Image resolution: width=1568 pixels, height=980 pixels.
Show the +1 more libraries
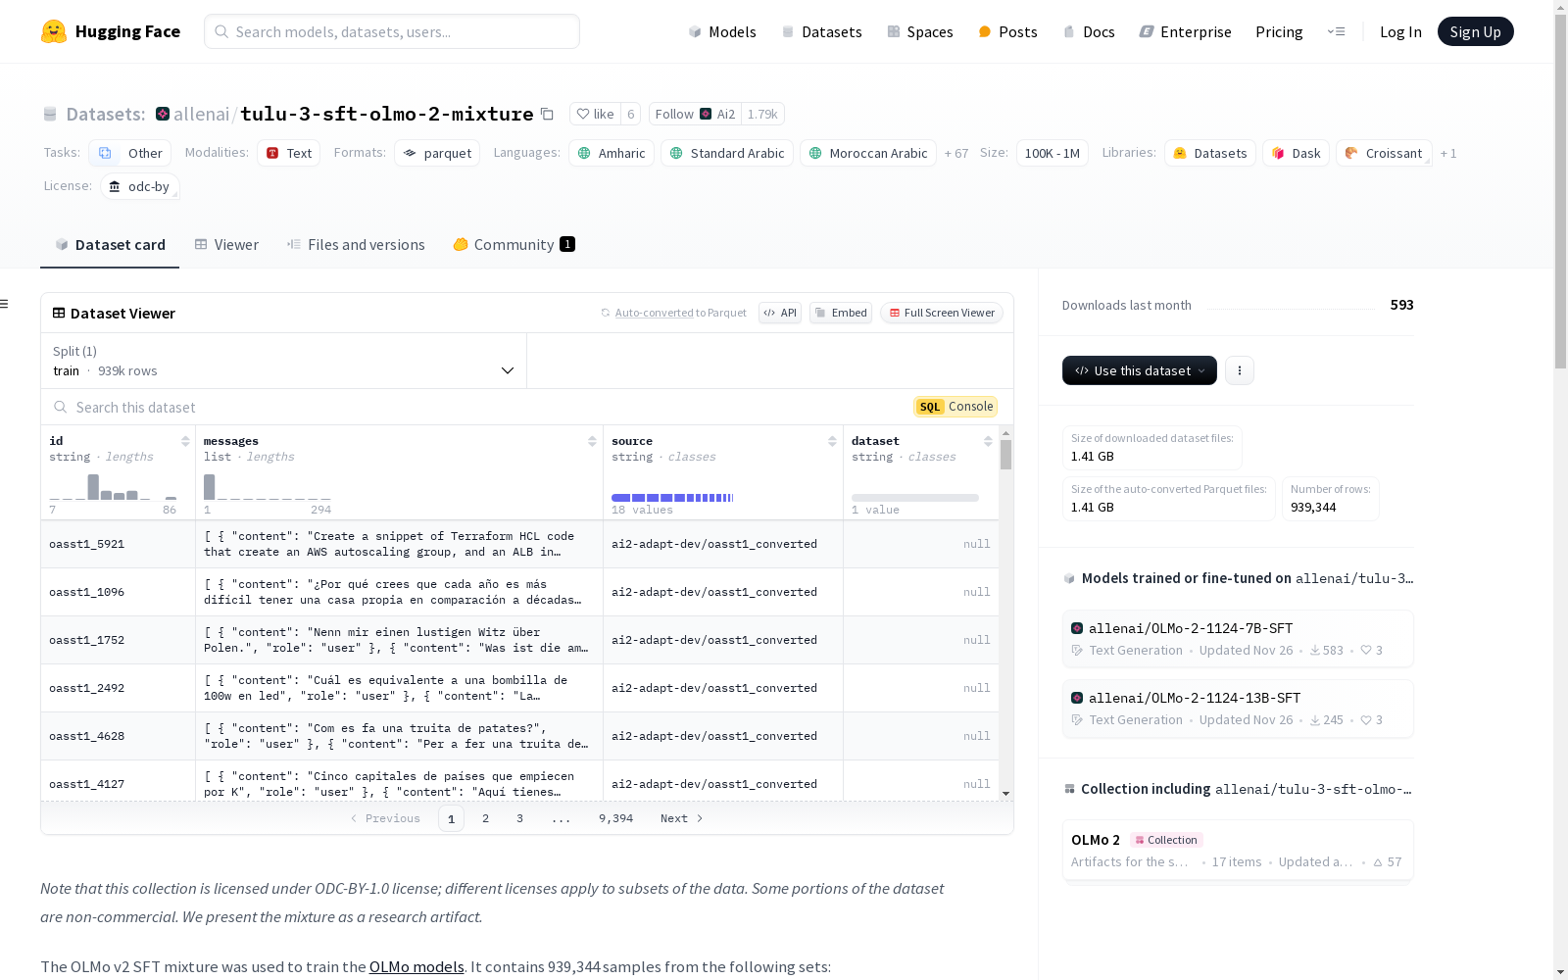1448,153
